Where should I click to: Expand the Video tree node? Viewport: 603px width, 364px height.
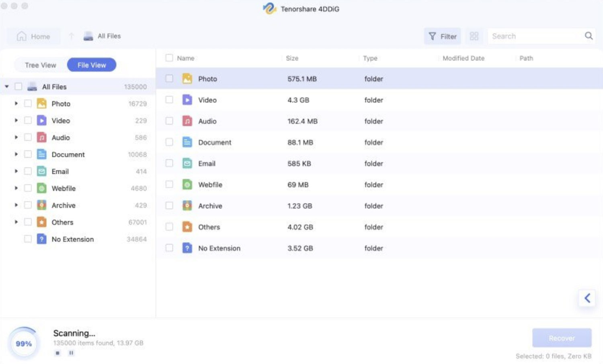point(16,120)
